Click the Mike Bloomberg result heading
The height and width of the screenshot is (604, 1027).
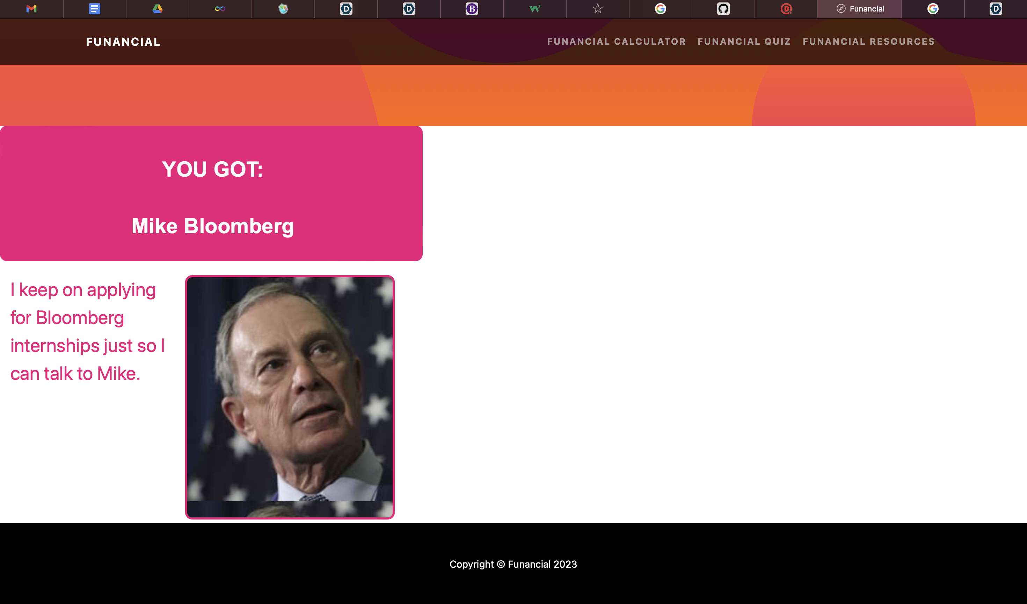click(x=212, y=226)
